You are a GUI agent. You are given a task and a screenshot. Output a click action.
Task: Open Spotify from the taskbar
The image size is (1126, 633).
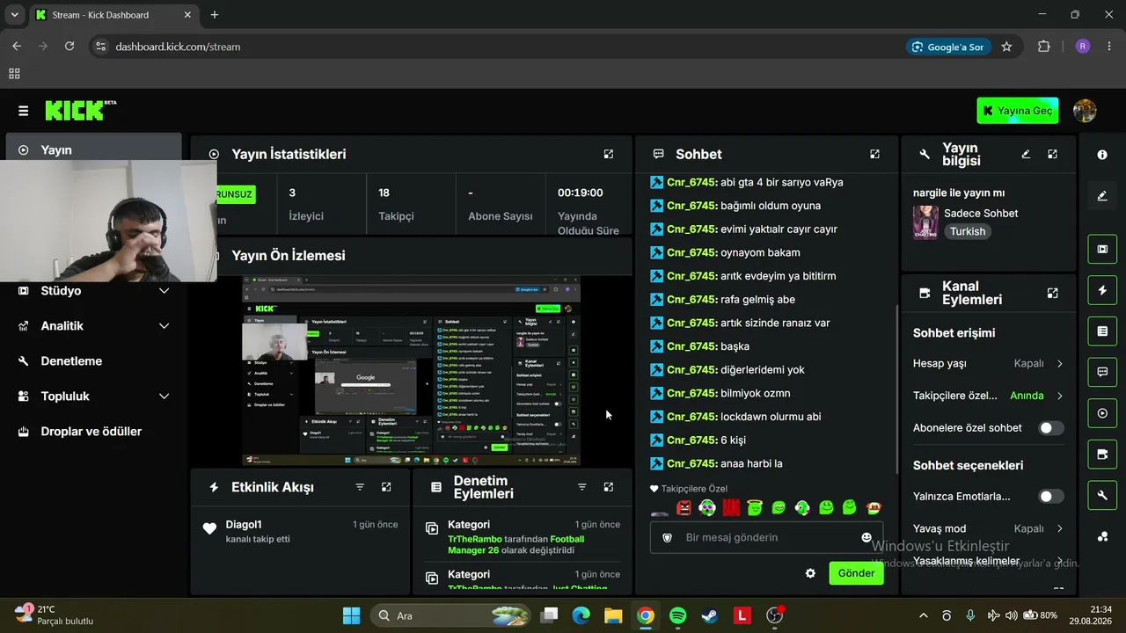(x=677, y=615)
